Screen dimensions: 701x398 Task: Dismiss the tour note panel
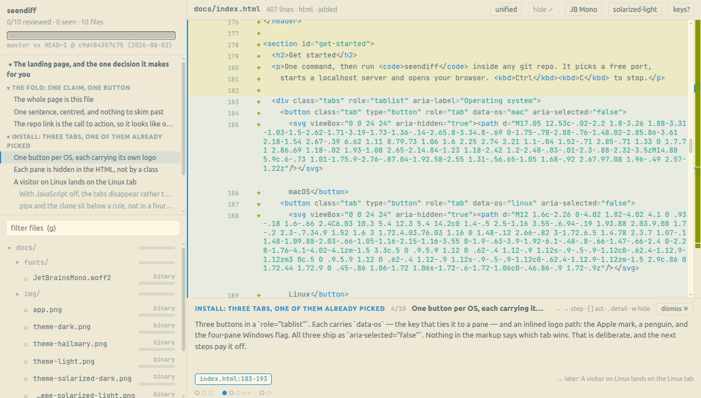click(675, 309)
